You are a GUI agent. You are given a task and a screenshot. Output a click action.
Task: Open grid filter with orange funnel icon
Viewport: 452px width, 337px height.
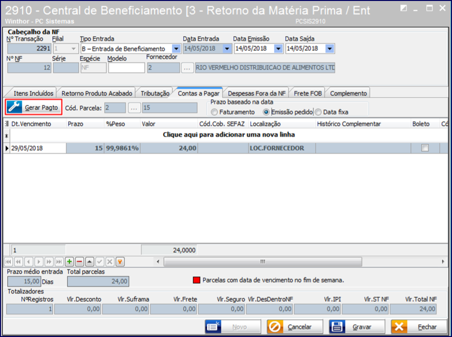(x=120, y=262)
